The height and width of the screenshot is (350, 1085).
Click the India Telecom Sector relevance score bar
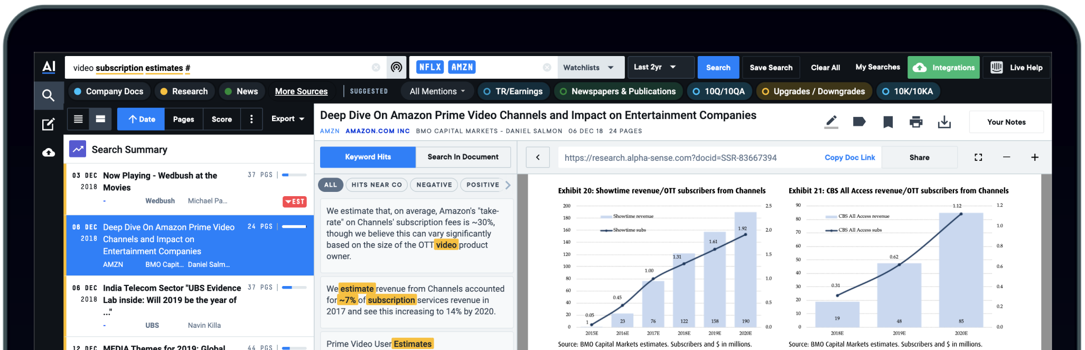pyautogui.click(x=294, y=288)
